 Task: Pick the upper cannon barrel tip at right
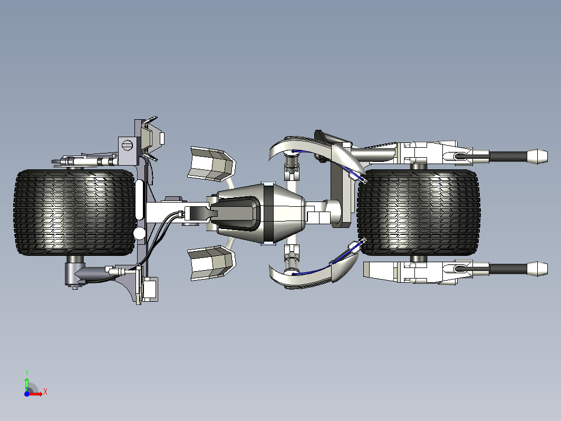click(x=537, y=156)
